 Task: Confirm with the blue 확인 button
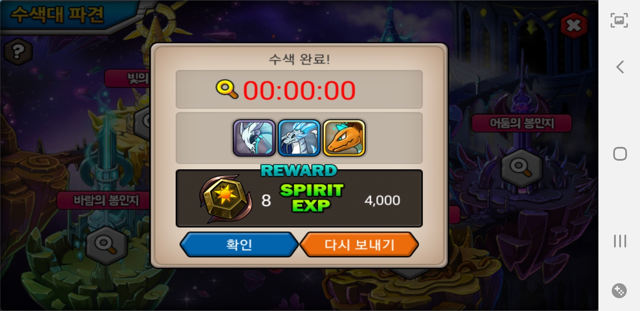pyautogui.click(x=239, y=244)
